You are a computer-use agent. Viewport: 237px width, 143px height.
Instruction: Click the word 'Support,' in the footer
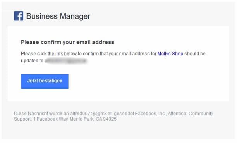point(23,119)
